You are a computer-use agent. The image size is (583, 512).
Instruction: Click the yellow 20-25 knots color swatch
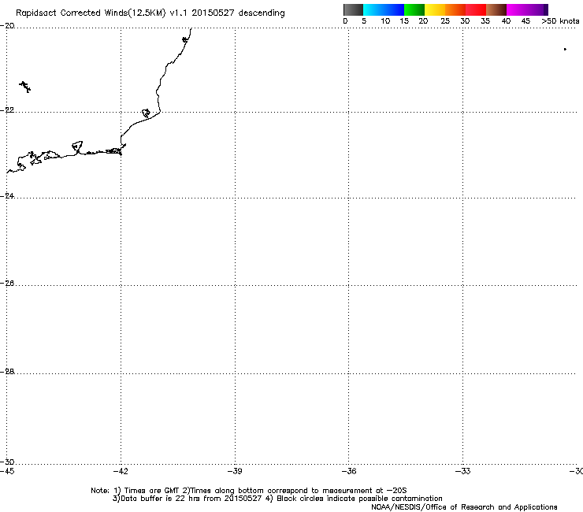point(435,9)
